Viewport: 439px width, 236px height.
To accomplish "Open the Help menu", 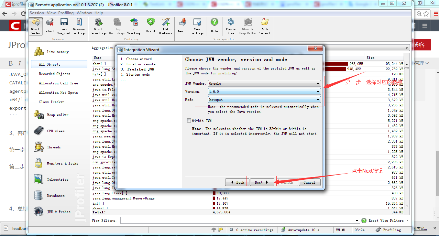I will pos(99,13).
